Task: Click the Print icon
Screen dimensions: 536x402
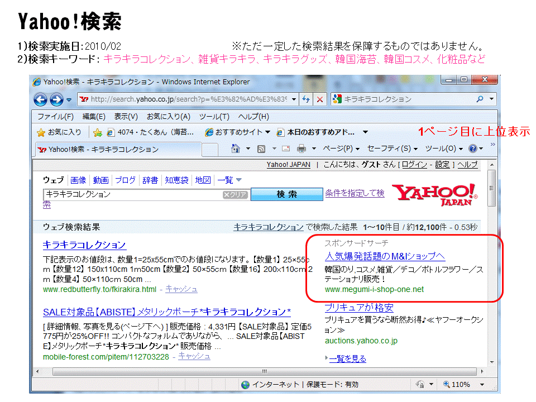Action: tap(301, 149)
